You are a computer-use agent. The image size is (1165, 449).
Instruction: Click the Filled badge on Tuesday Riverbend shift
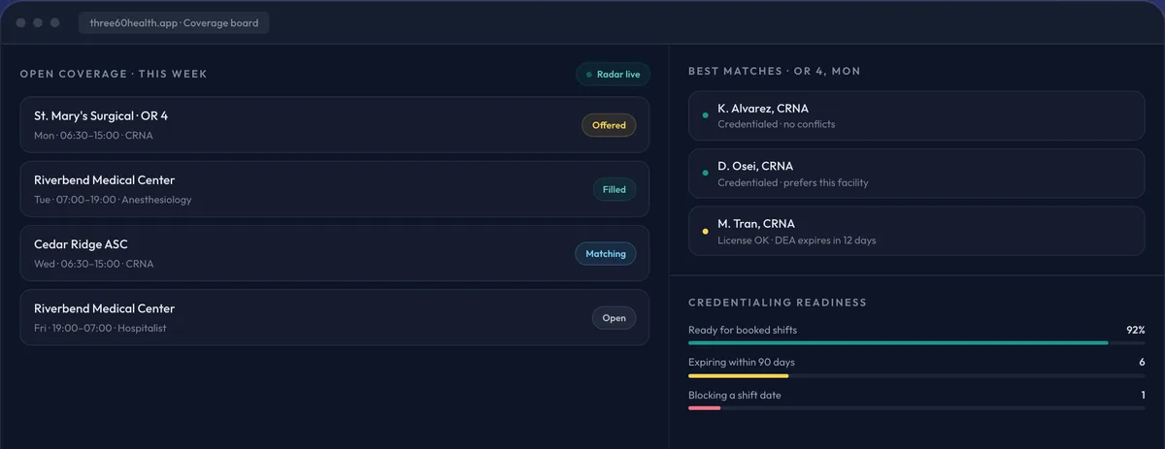(x=615, y=189)
